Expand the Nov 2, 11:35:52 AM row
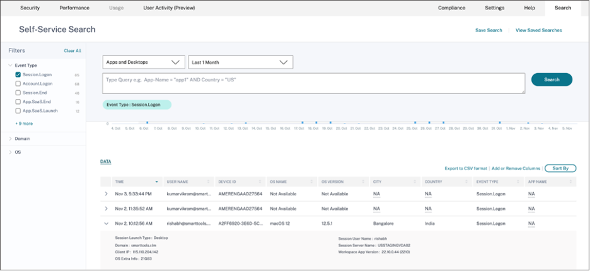This screenshot has width=590, height=271. coord(107,208)
